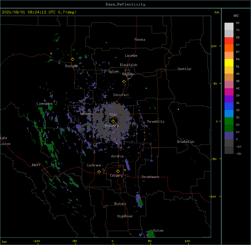The height and width of the screenshot is (245, 251).
Task: Pick the purple 36-39 dBZ legend swatch
Action: click(229, 99)
